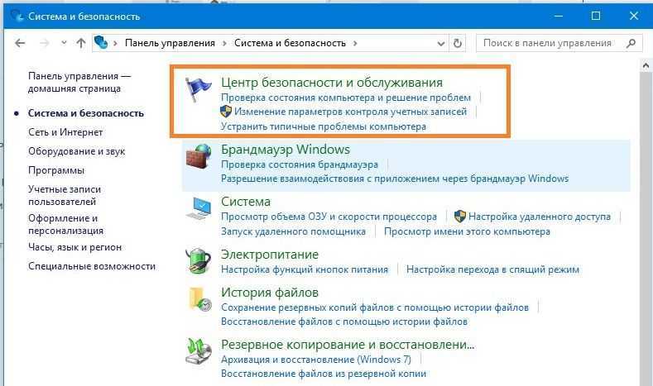Screen dimensions: 653x386
Task: Click Проверка состояния компьютера и решение проблем
Action: point(346,98)
